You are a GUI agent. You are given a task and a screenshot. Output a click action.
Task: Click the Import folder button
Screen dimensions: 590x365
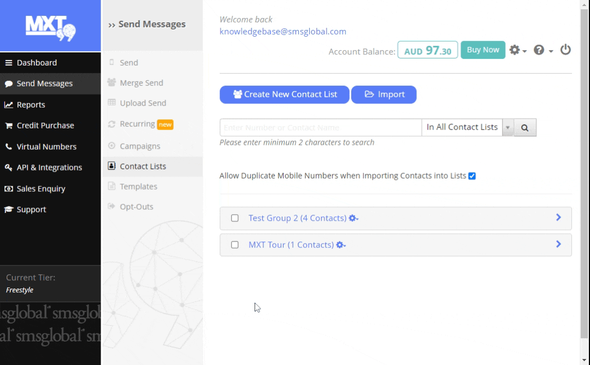pyautogui.click(x=383, y=95)
